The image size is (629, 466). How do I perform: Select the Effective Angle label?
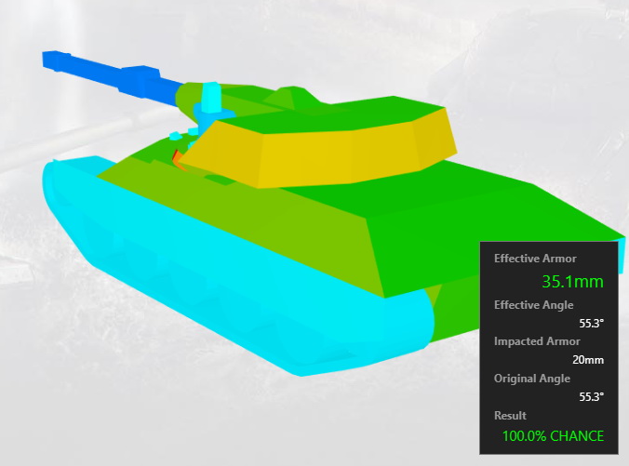point(533,305)
